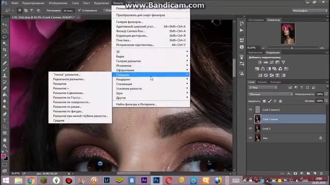Image resolution: width=330 pixels, height=185 pixels.
Task: Expand the 'Искажение' submenu
Action: coord(151,66)
